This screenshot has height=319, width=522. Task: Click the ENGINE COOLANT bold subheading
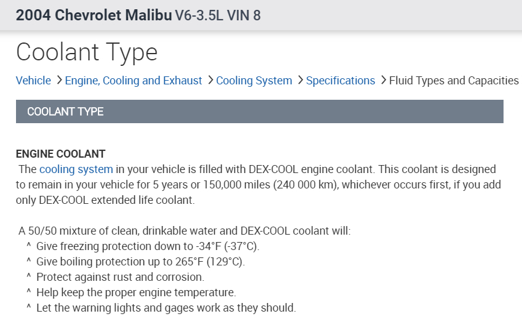tap(60, 154)
